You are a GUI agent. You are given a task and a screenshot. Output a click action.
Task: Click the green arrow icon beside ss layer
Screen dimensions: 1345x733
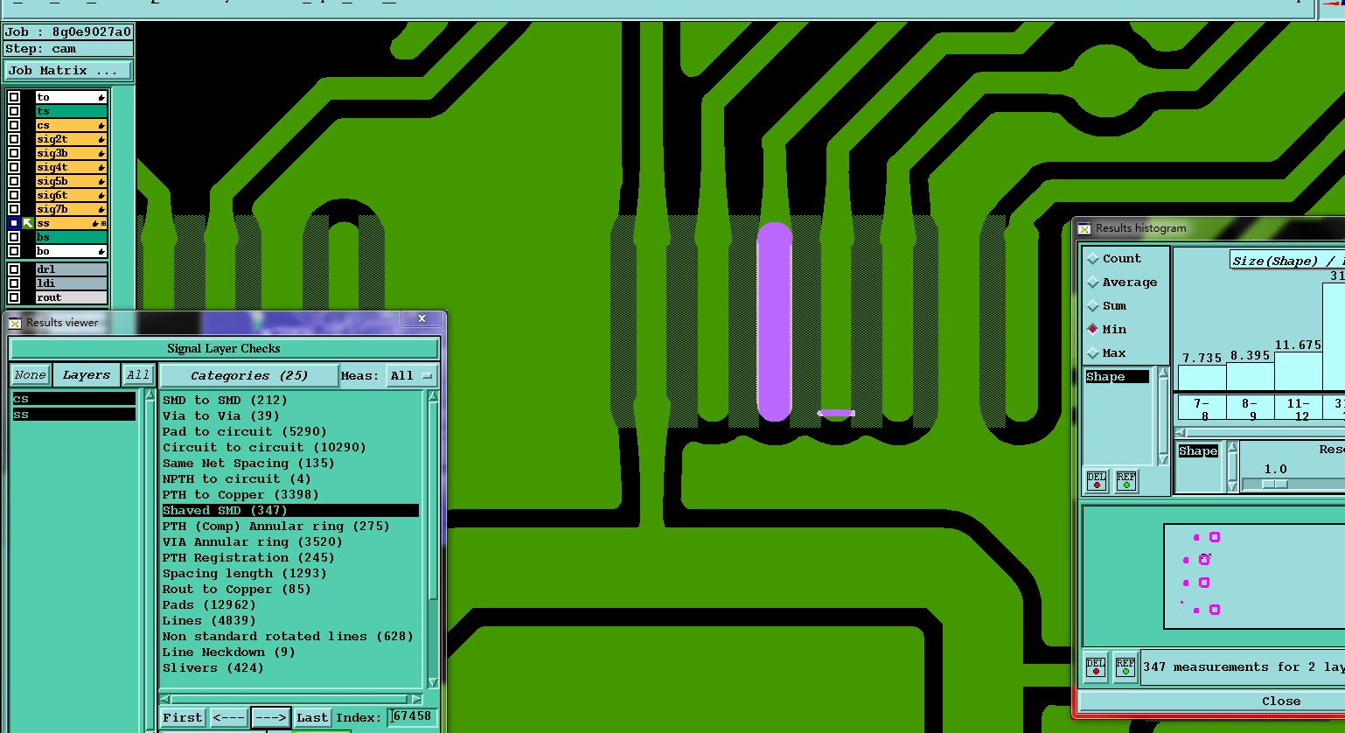point(28,223)
